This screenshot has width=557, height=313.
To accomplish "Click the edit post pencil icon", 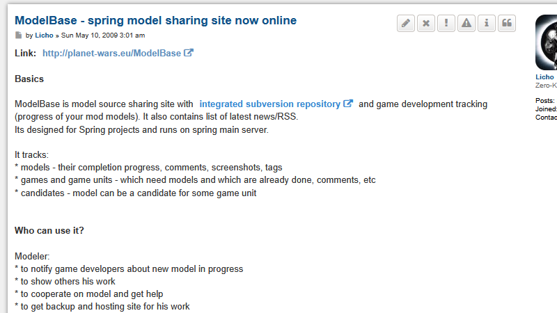I will point(406,24).
